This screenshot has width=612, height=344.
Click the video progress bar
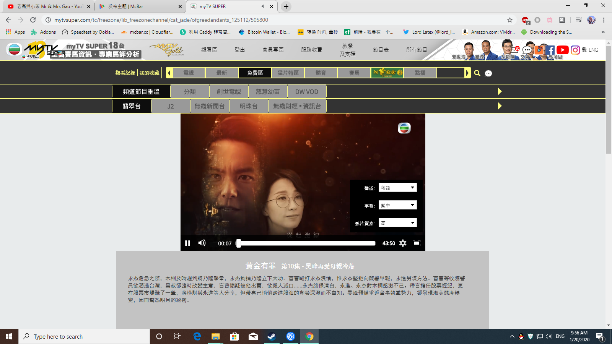point(306,243)
